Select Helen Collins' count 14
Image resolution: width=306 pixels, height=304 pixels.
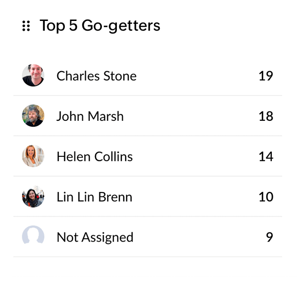[266, 156]
